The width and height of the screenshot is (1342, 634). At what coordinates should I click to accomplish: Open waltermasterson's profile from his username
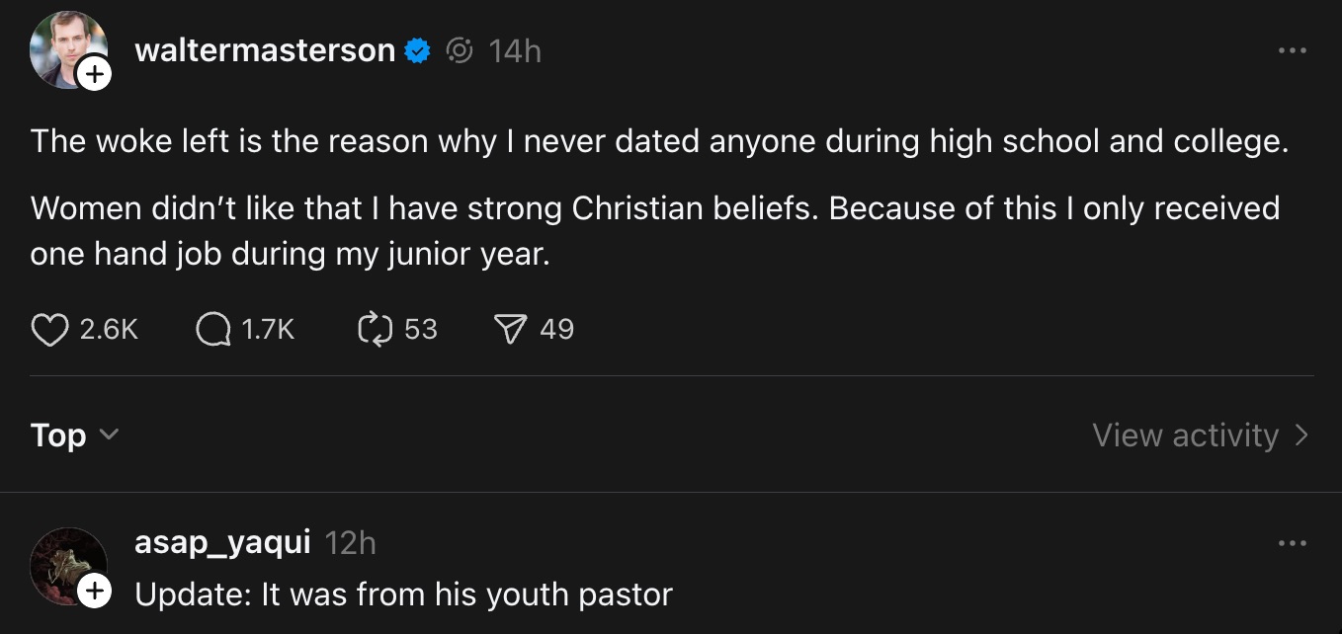[x=262, y=50]
